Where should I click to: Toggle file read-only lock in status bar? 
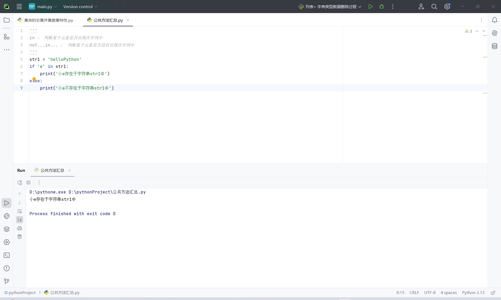[x=493, y=293]
